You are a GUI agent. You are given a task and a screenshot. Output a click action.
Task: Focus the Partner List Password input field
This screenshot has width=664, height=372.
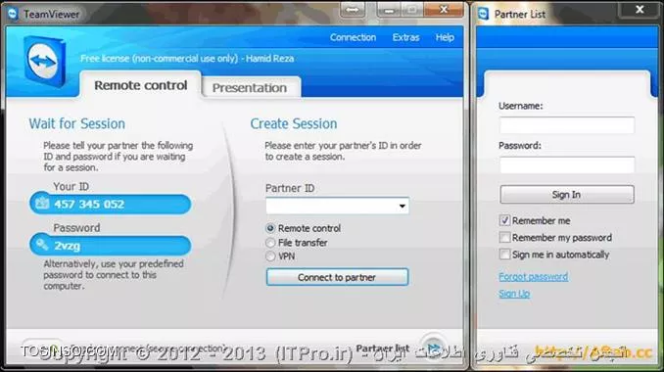pyautogui.click(x=567, y=164)
